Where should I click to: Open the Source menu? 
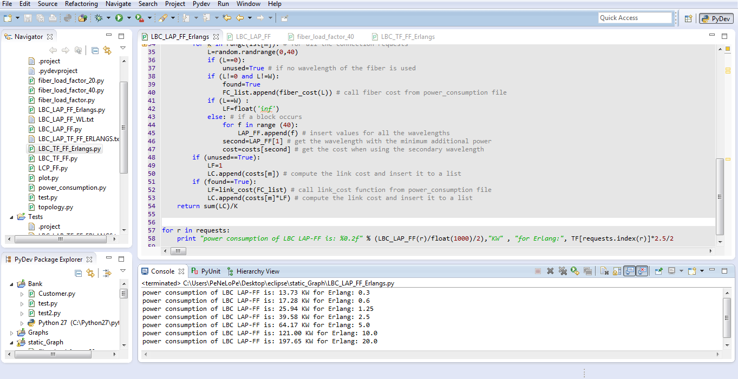pyautogui.click(x=48, y=4)
